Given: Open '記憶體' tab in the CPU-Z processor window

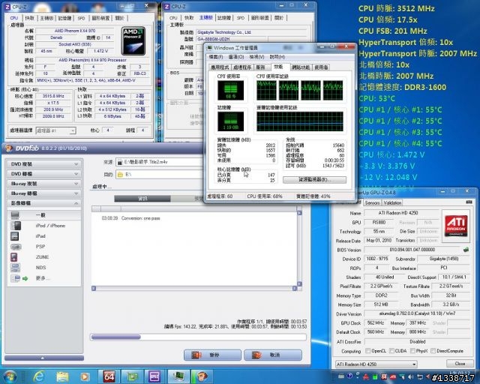Looking at the screenshot, I should [64, 18].
